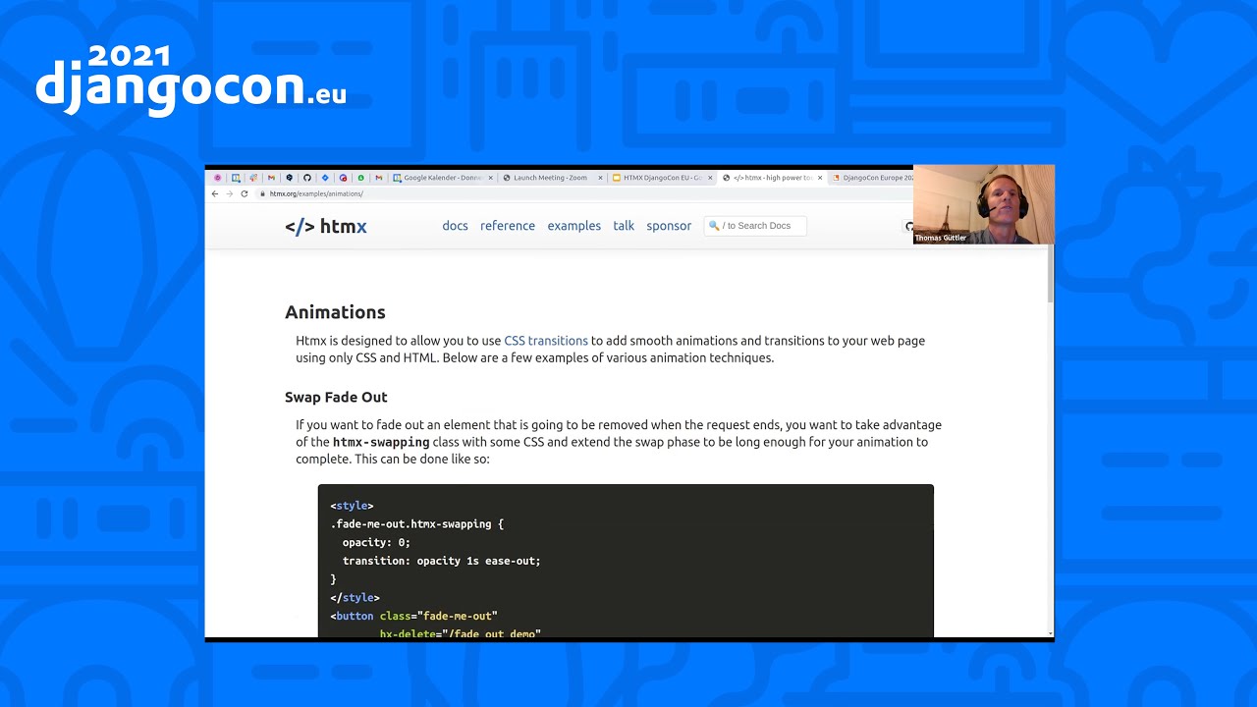Image resolution: width=1257 pixels, height=707 pixels.
Task: Open the Gmail pinned tab beside Google Kalender
Action: tap(378, 178)
